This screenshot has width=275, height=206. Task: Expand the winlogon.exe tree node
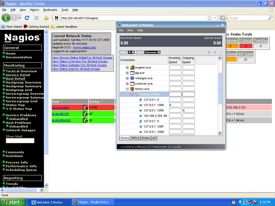click(x=127, y=78)
